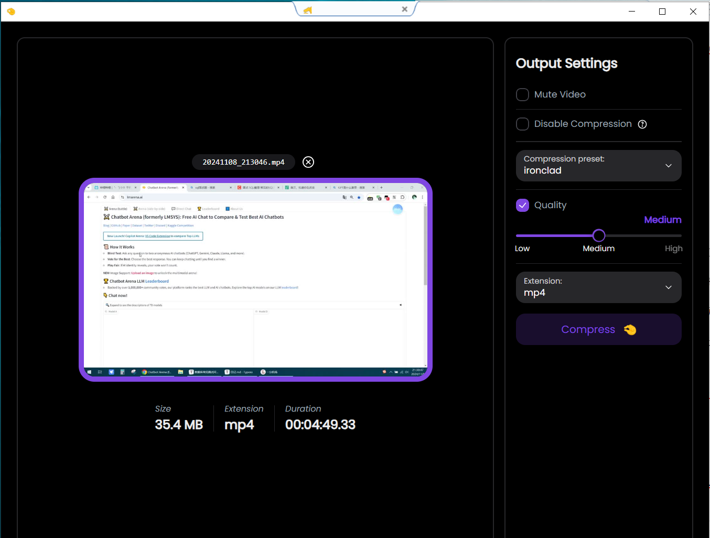Tick the Disable Compression checkbox

click(x=522, y=124)
